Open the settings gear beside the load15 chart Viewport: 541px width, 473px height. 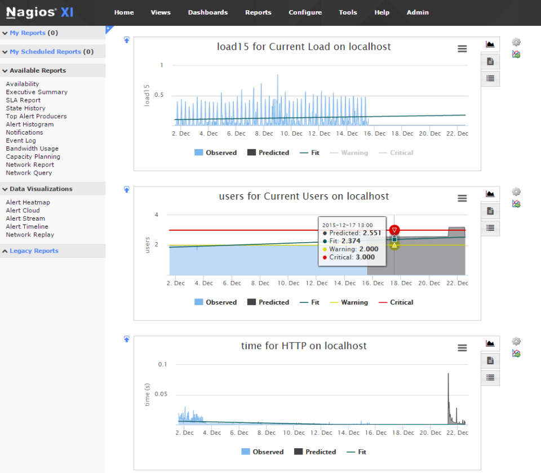[516, 42]
